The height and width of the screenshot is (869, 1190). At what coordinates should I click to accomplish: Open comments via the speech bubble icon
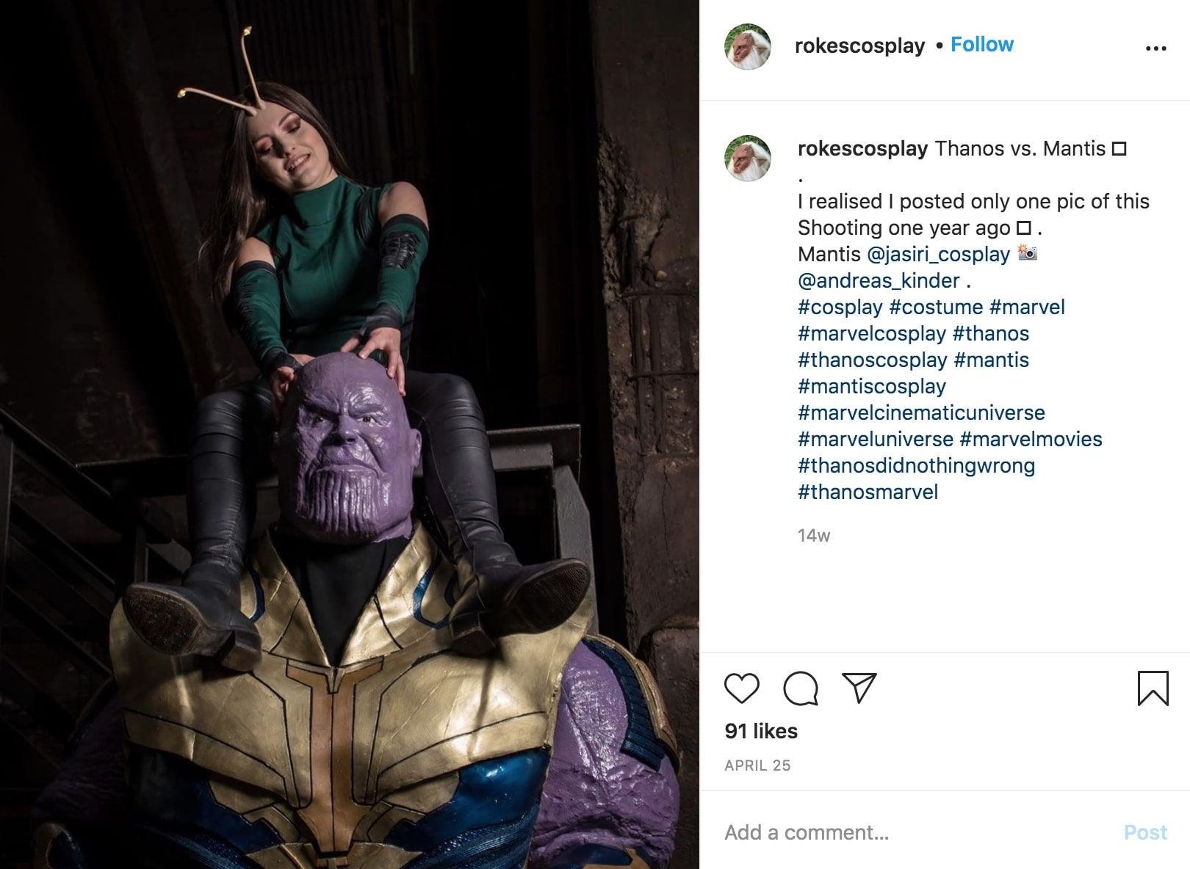[x=800, y=688]
